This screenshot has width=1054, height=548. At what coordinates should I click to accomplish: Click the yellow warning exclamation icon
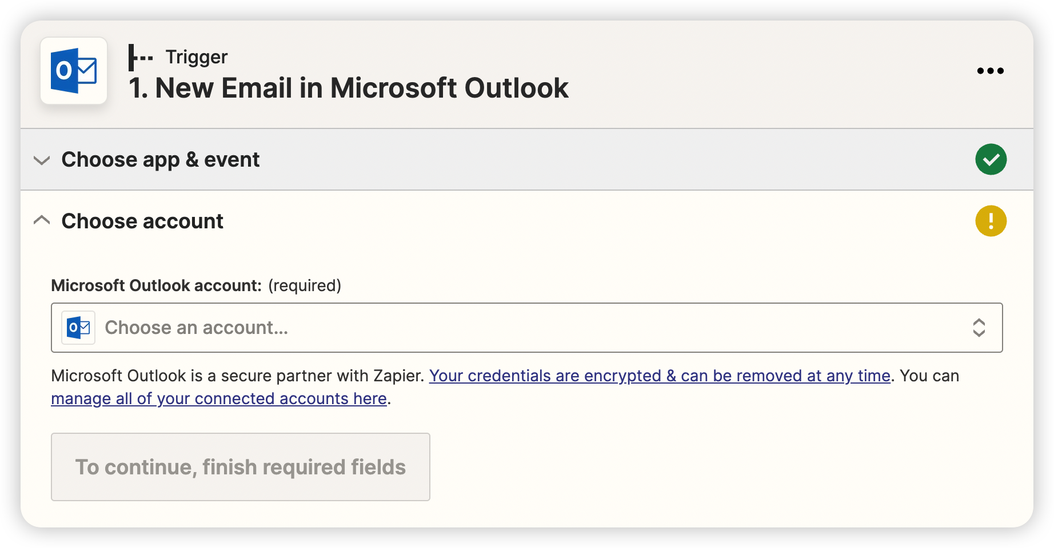click(991, 221)
